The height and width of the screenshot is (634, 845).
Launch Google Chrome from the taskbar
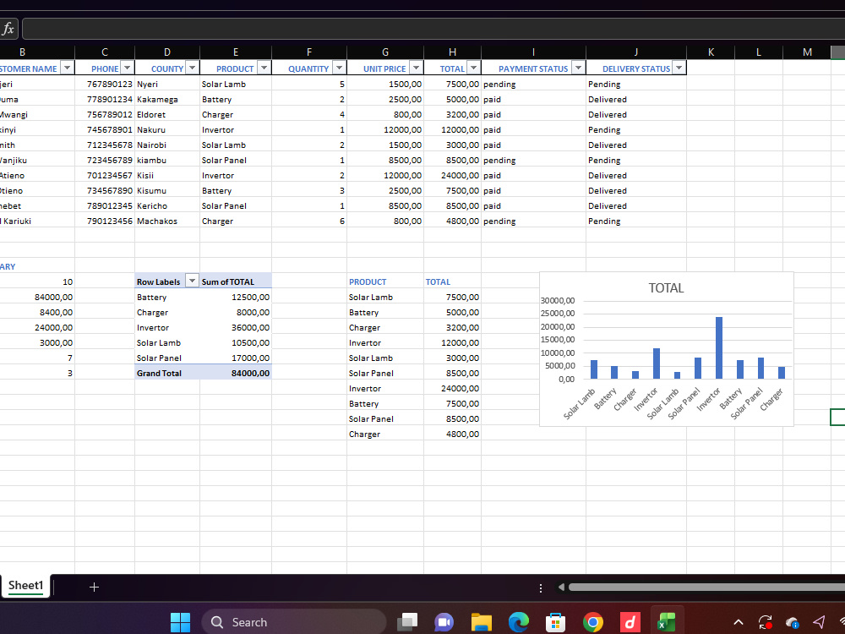(593, 622)
